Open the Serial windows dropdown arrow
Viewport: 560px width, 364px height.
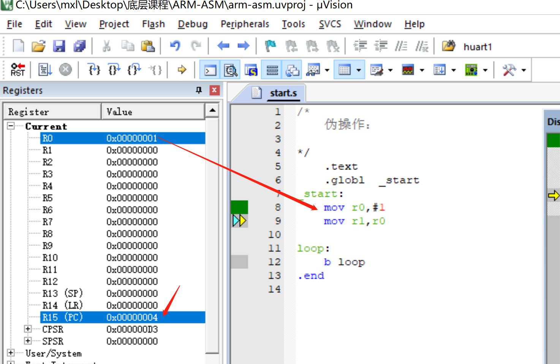390,70
